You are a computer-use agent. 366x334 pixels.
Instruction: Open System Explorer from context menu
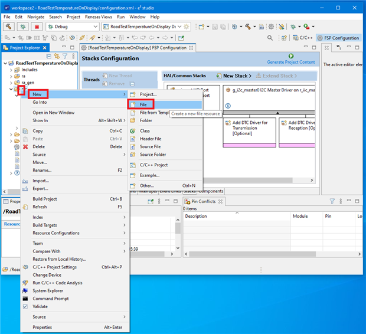[48, 290]
